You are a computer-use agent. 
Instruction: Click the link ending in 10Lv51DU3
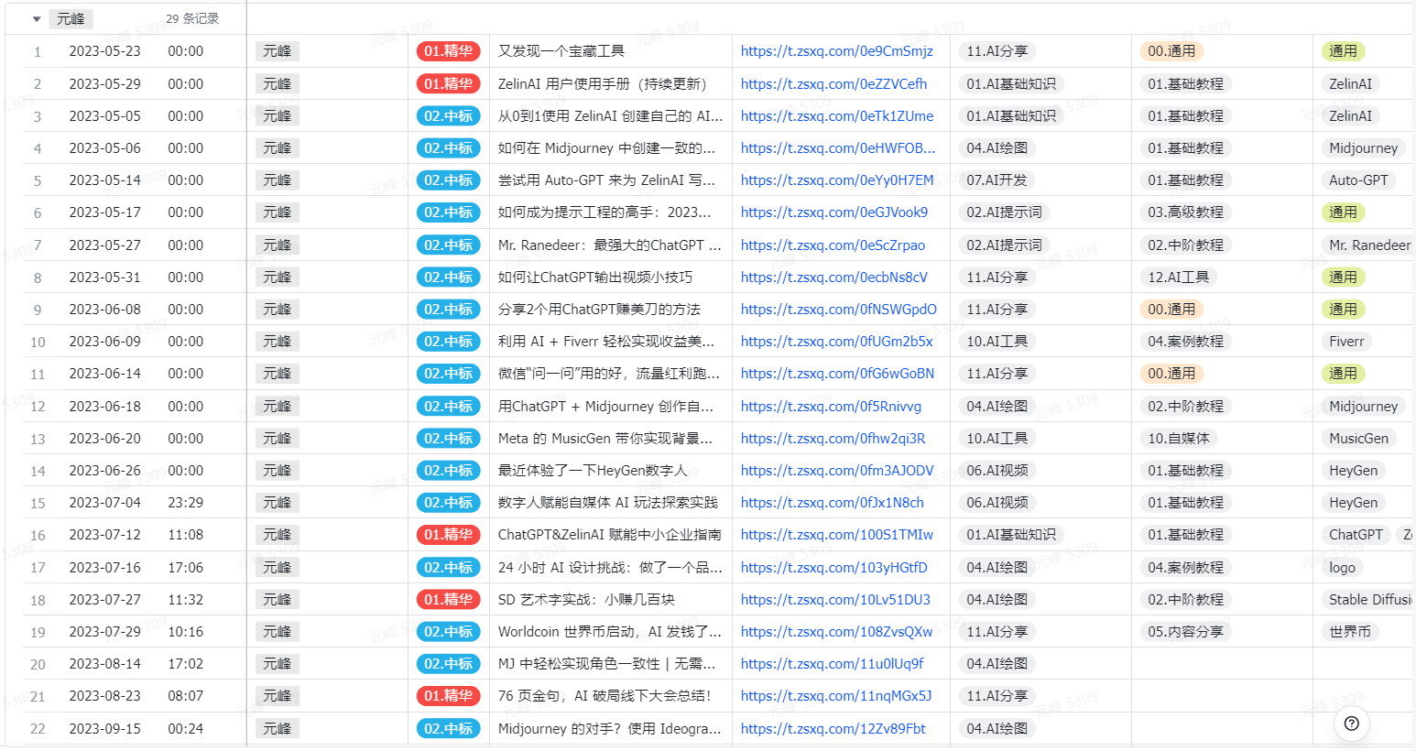835,600
